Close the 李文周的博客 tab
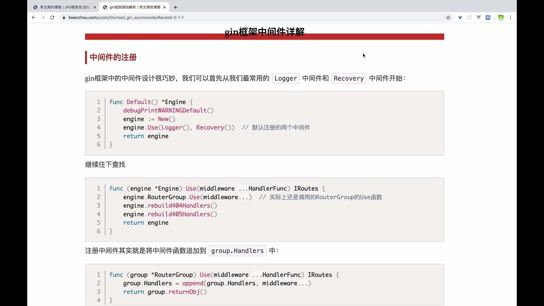544x306 pixels. [x=95, y=7]
